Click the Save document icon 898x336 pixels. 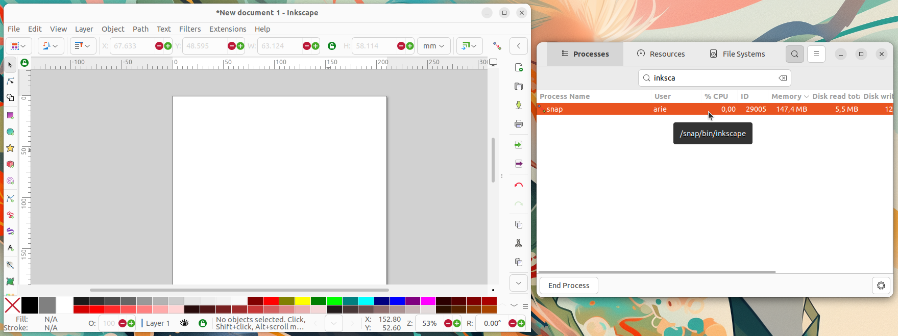click(519, 105)
